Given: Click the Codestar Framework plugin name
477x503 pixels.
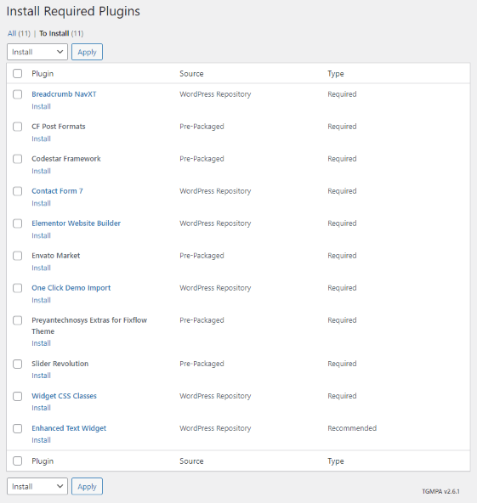Looking at the screenshot, I should coord(66,159).
